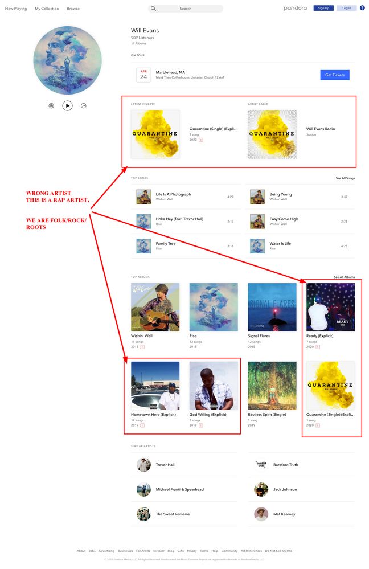
Task: Open the Barefoot Truth artist logo
Action: point(261,465)
